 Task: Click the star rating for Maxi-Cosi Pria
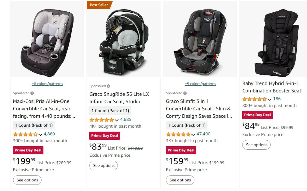point(25,134)
